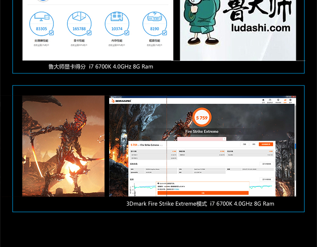Toggle the checkbox on the graphics card score
Image resolution: width=317 pixels, height=247 pixels.
(89, 33)
